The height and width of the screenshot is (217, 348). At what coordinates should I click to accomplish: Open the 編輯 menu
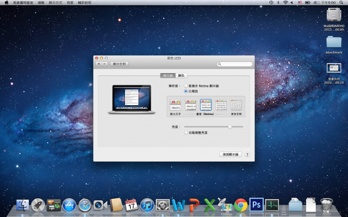(41, 3)
